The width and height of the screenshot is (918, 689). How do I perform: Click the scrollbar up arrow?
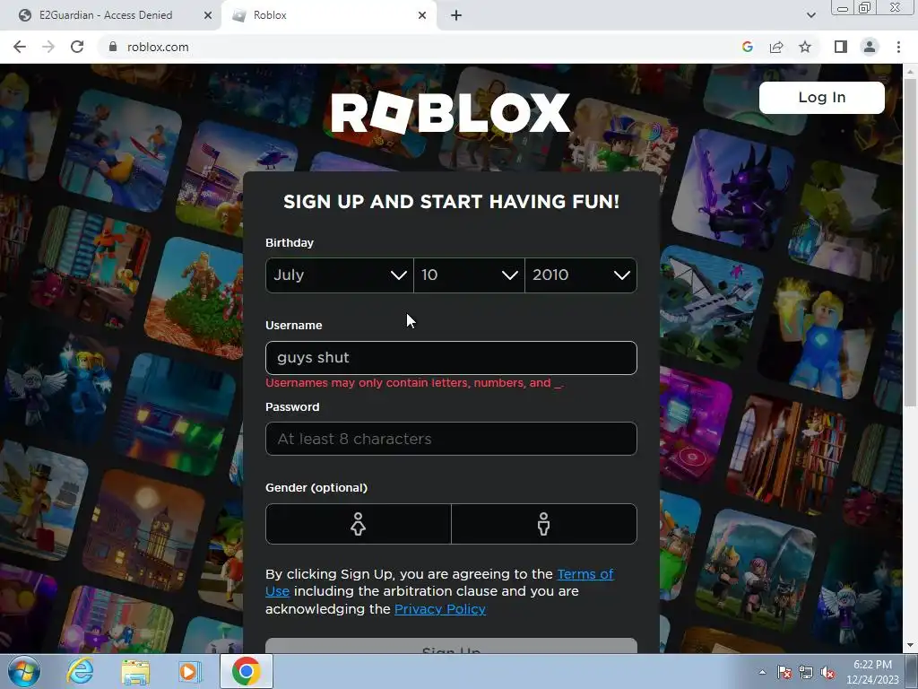pyautogui.click(x=910, y=70)
